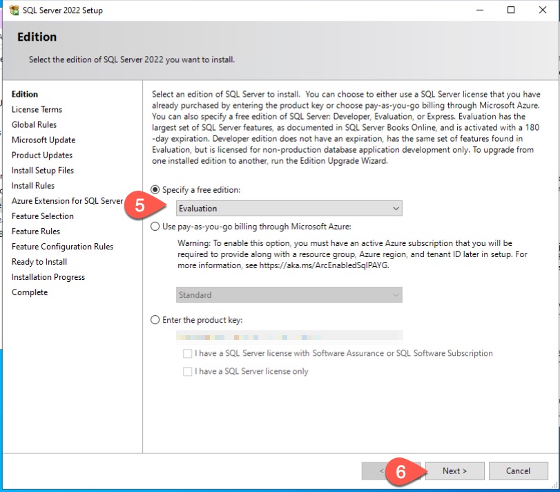Click the Microsoft Update step in sidebar

click(44, 140)
